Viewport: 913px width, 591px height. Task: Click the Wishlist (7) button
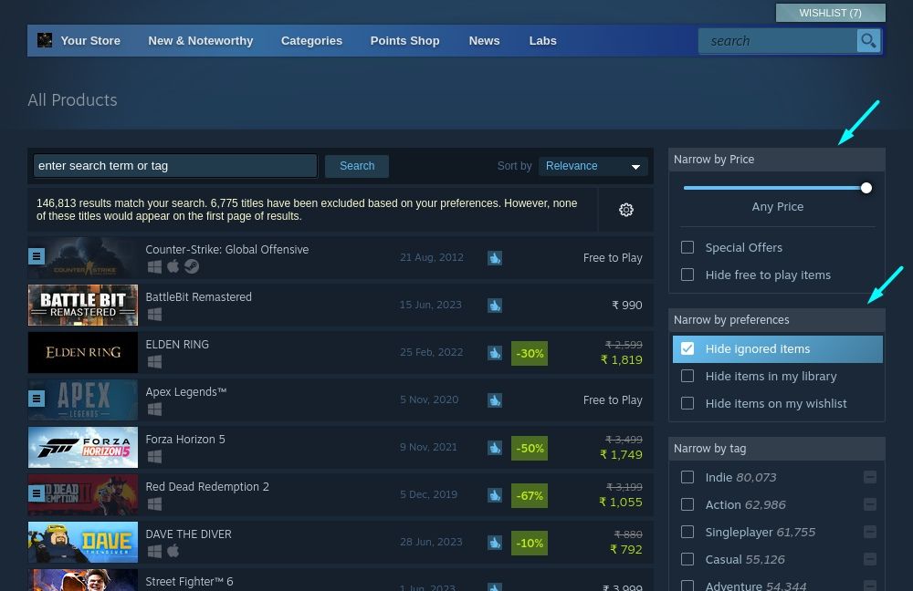click(830, 13)
